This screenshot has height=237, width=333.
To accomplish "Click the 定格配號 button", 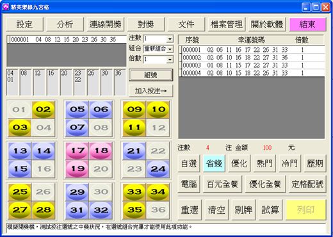I will tap(307, 184).
